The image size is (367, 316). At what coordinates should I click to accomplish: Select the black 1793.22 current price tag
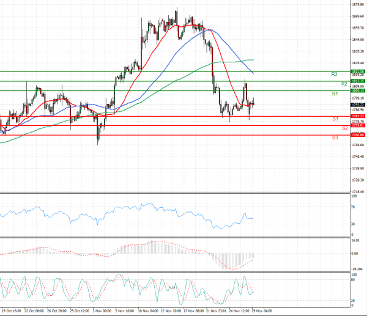coord(358,105)
